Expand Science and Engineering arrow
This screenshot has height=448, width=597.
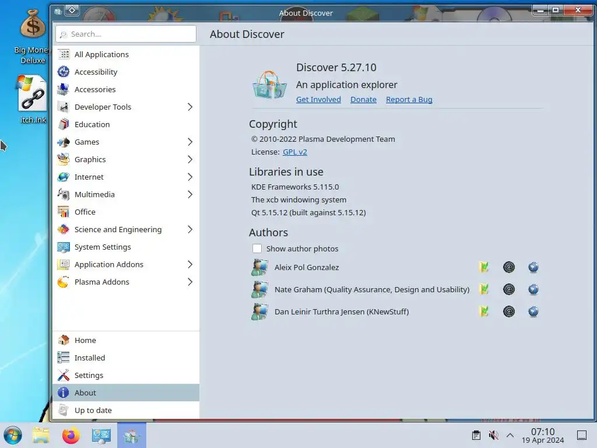pos(190,229)
